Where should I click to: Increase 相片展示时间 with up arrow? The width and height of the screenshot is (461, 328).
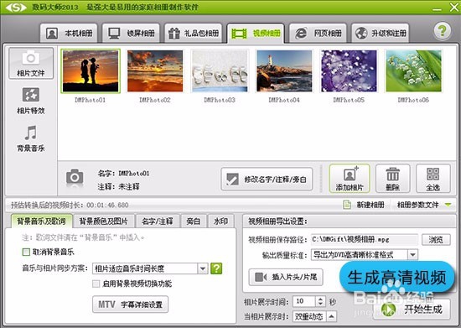point(320,299)
